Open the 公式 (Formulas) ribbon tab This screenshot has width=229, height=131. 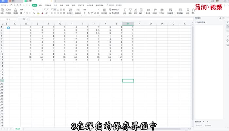click(x=55, y=6)
